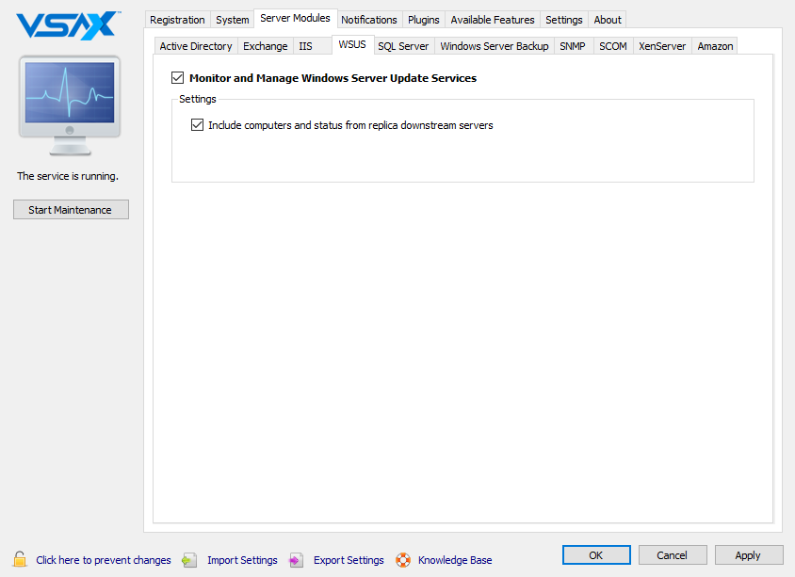Switch to the Settings top tab
Image resolution: width=795 pixels, height=577 pixels.
click(x=564, y=20)
